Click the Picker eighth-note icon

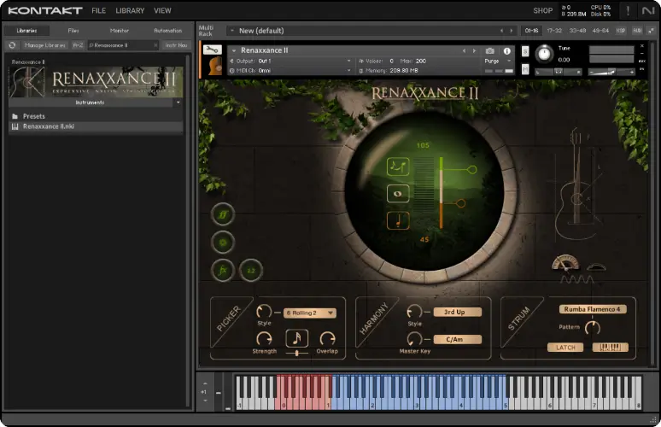point(296,338)
